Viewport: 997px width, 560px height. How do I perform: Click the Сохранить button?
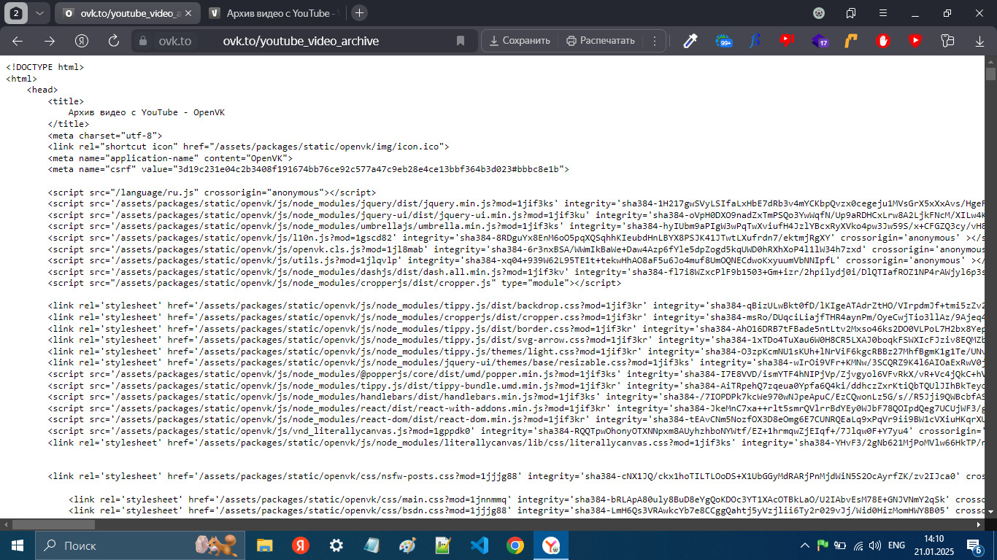(x=520, y=41)
